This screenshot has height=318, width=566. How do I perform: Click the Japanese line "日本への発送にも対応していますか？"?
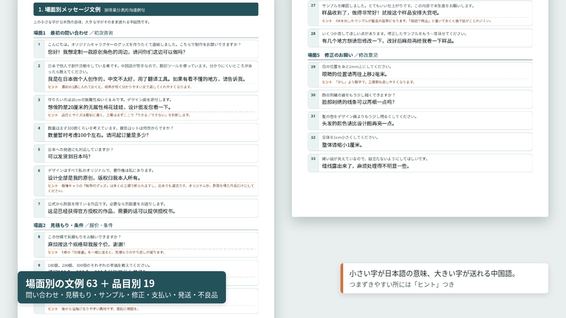coord(81,149)
